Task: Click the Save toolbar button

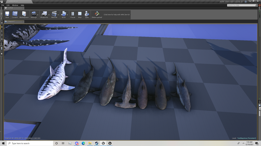Action: click(7, 14)
